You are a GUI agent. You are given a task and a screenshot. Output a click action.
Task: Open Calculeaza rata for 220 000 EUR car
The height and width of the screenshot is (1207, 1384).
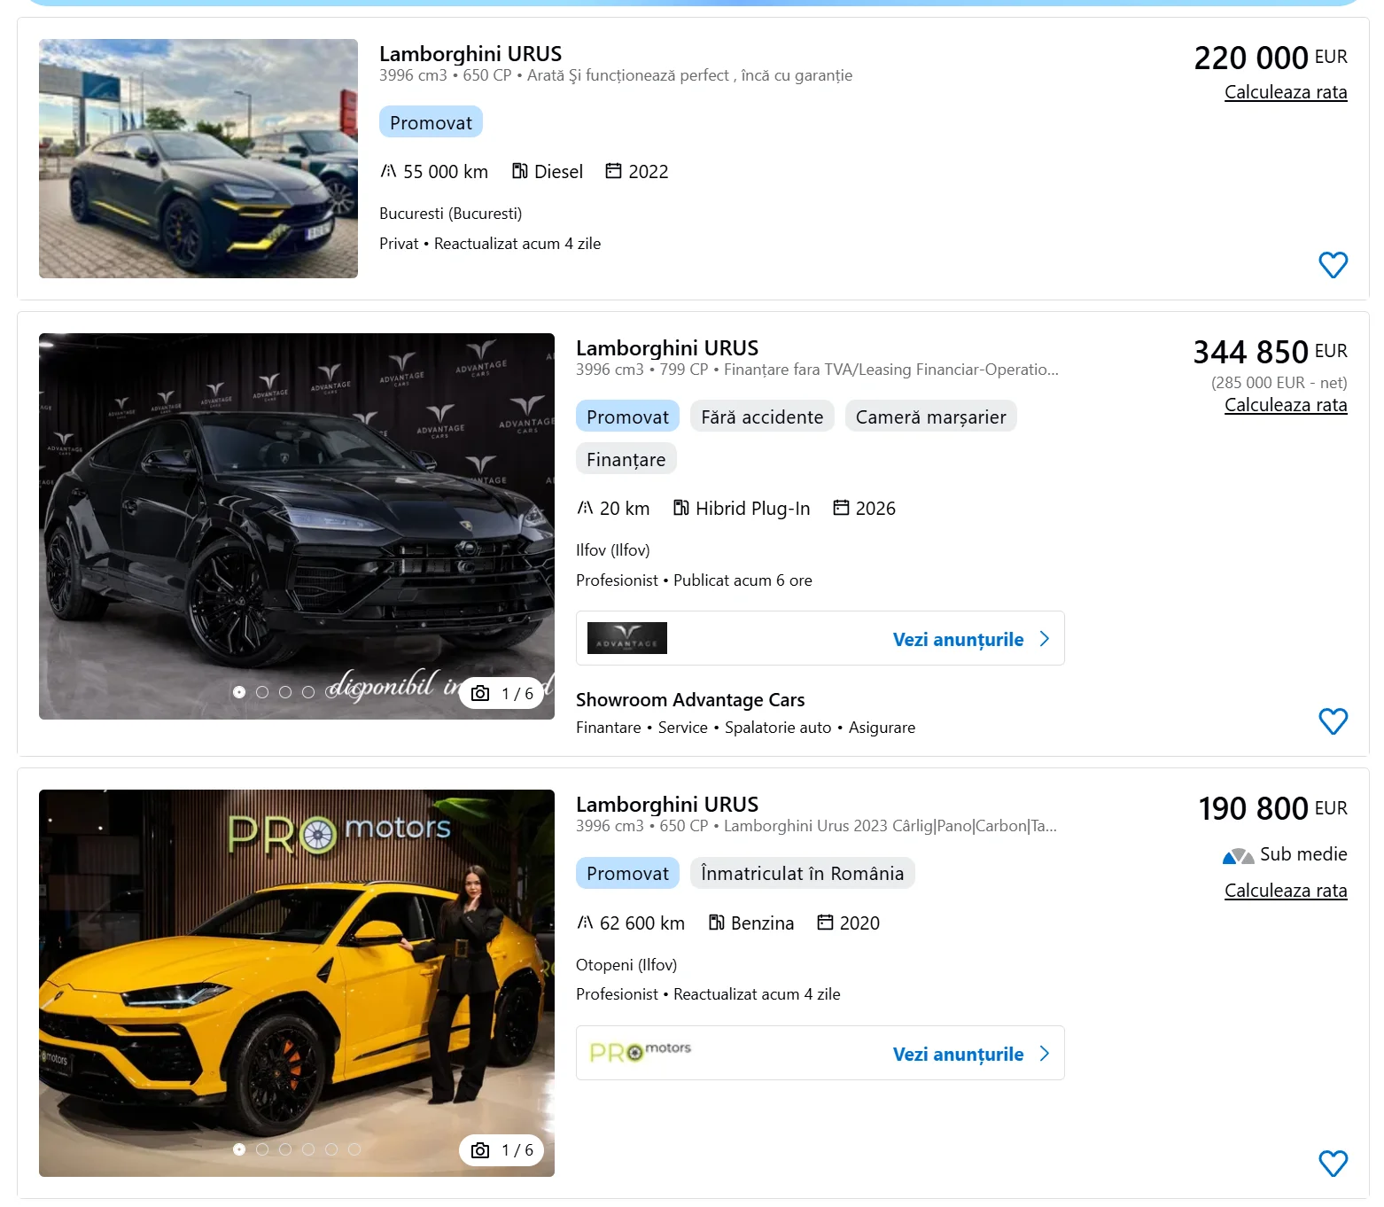point(1285,92)
